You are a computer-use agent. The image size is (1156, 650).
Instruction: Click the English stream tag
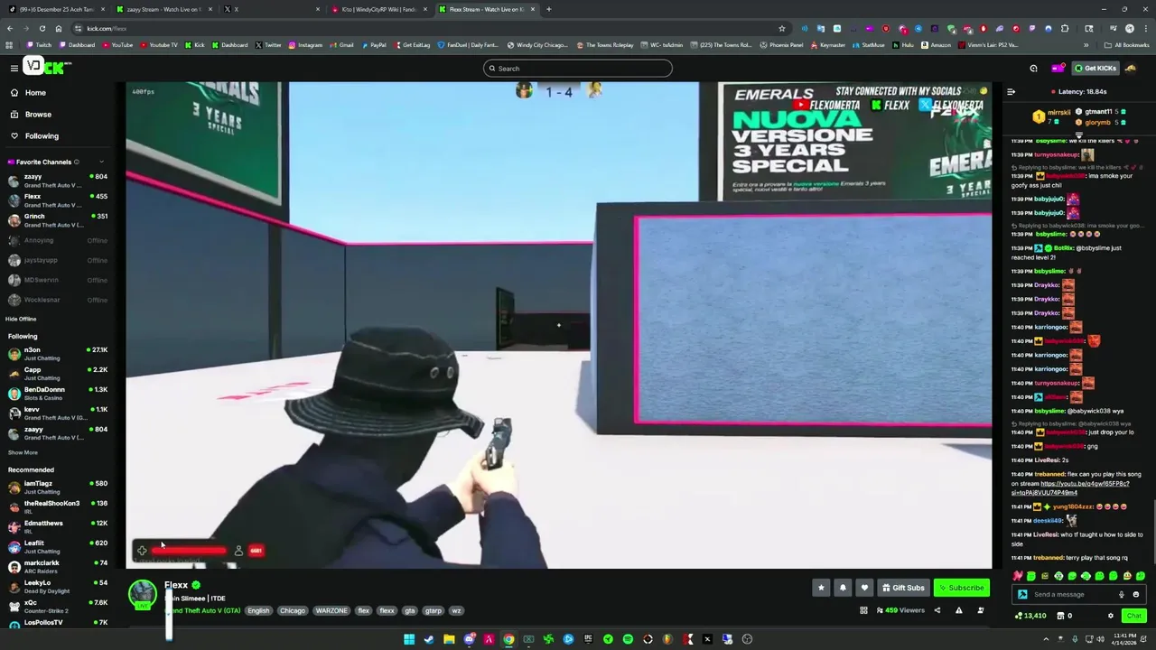click(258, 610)
